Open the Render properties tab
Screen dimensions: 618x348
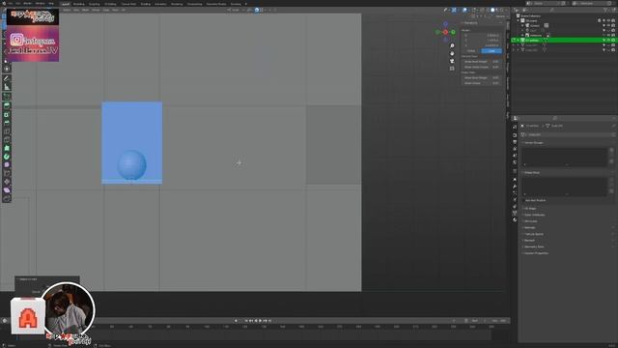point(515,135)
